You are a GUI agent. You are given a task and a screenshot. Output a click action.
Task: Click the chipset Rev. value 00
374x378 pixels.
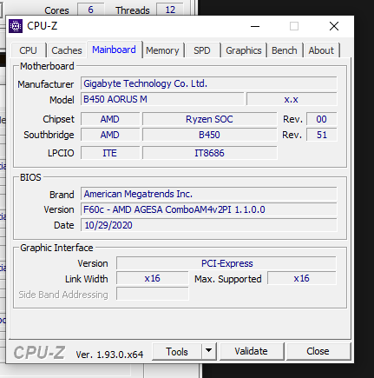(x=321, y=119)
